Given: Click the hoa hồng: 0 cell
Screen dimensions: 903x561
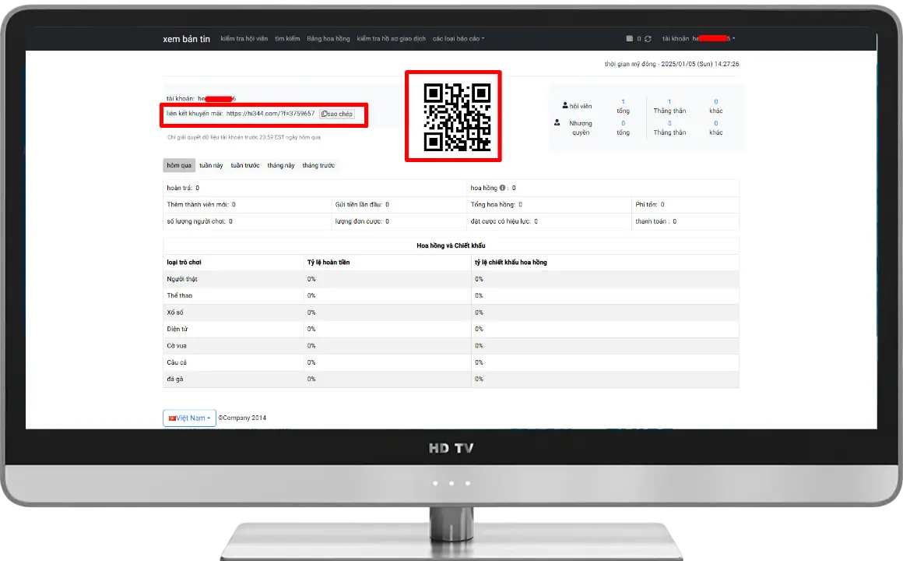Looking at the screenshot, I should click(603, 188).
